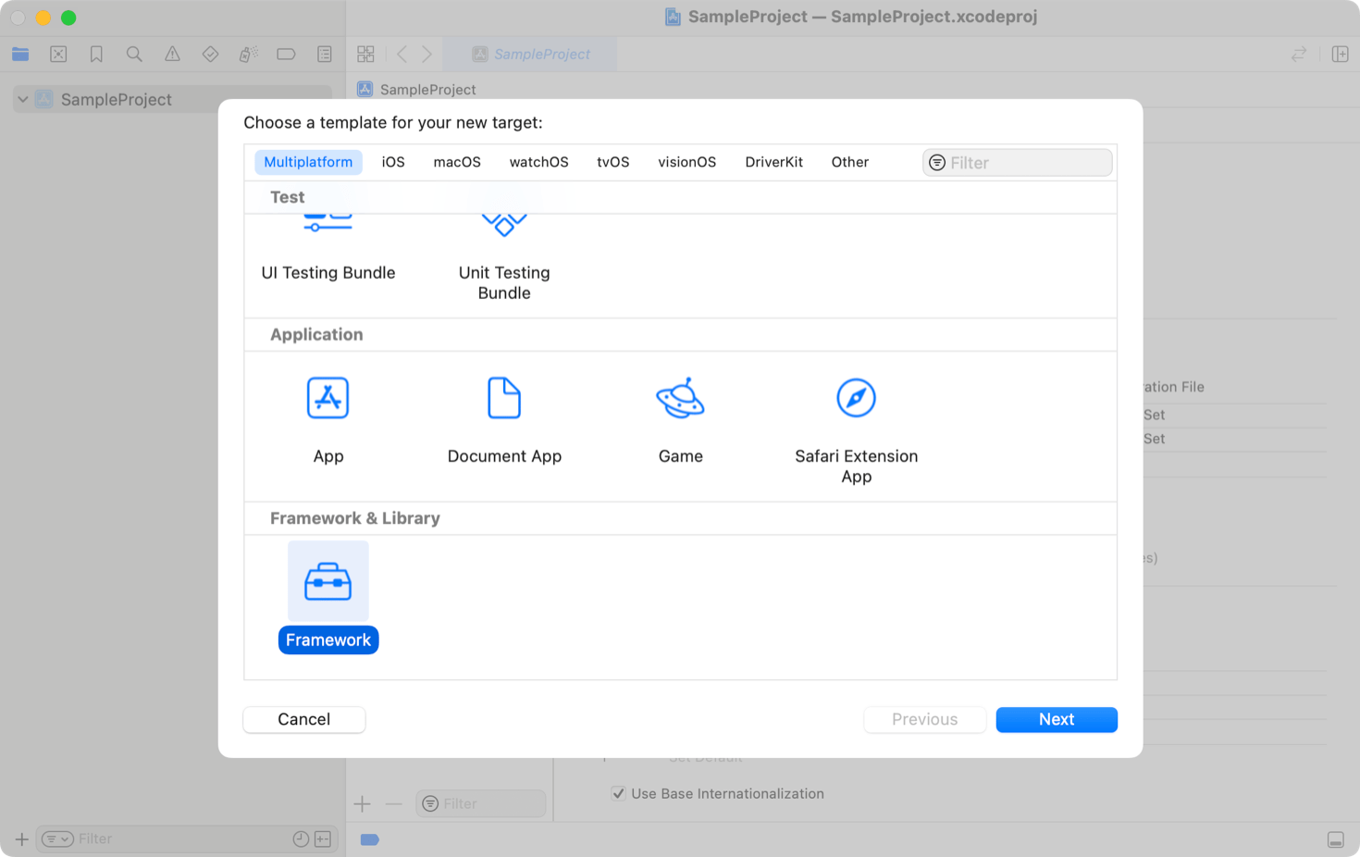Switch to the tvOS tab
This screenshot has width=1360, height=857.
612,162
